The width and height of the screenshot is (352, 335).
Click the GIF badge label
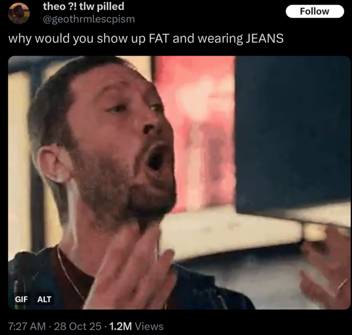click(x=21, y=299)
